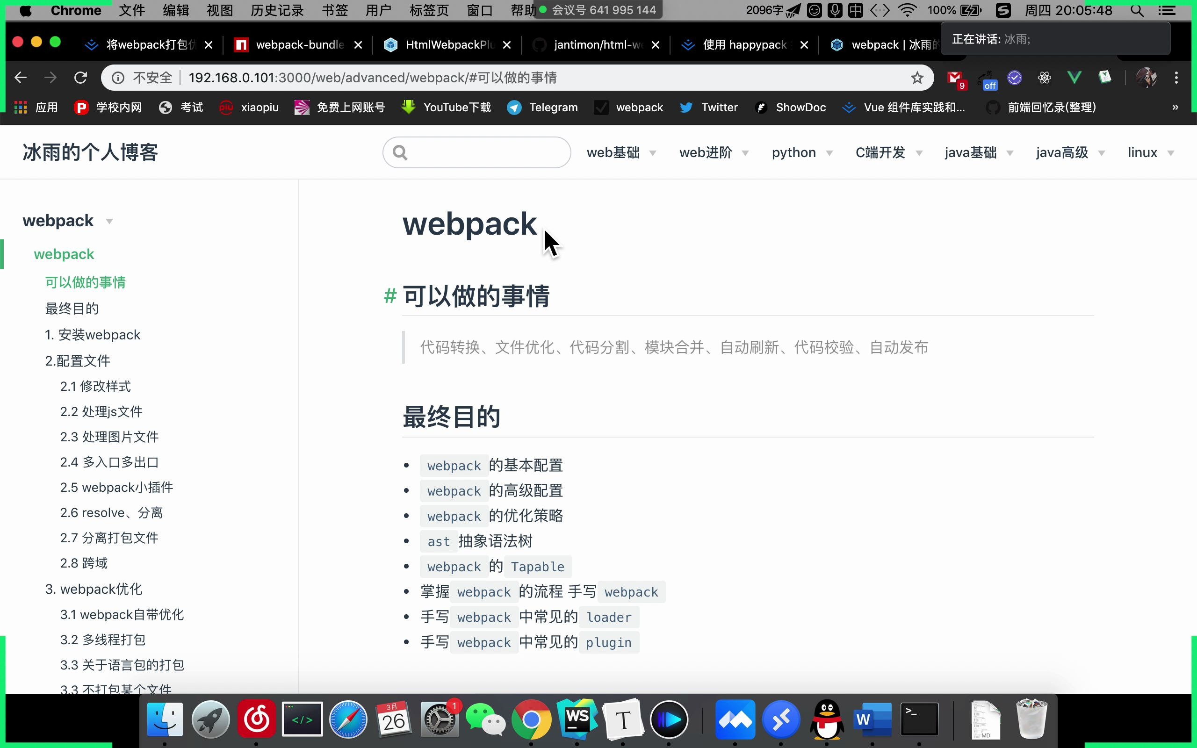This screenshot has height=748, width=1197.
Task: Collapse the webpack sidebar section
Action: pos(109,221)
